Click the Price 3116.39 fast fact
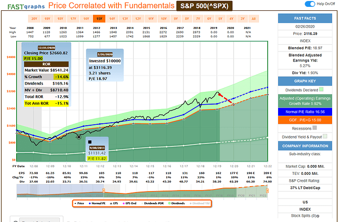This screenshot has height=222, width=339. (305, 34)
